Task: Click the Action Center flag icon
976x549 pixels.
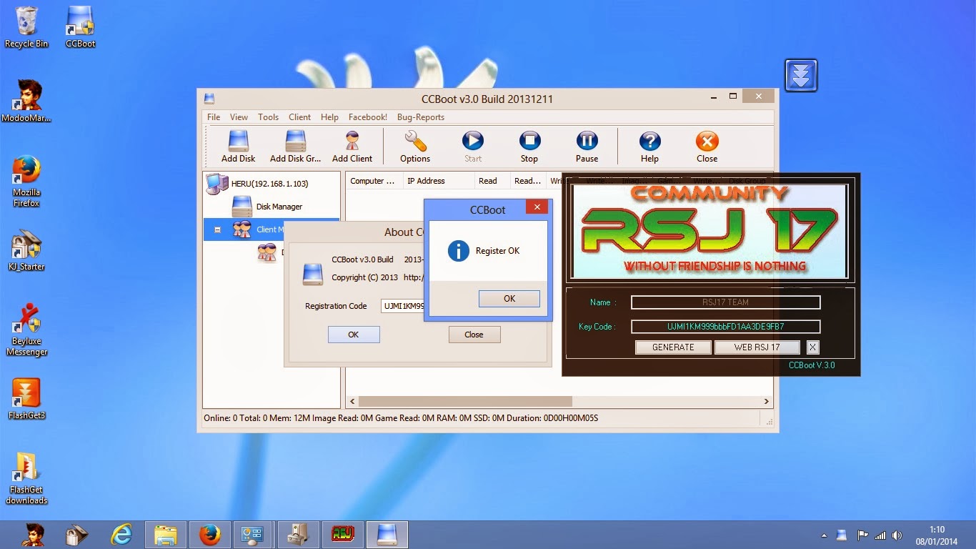Action: (862, 535)
